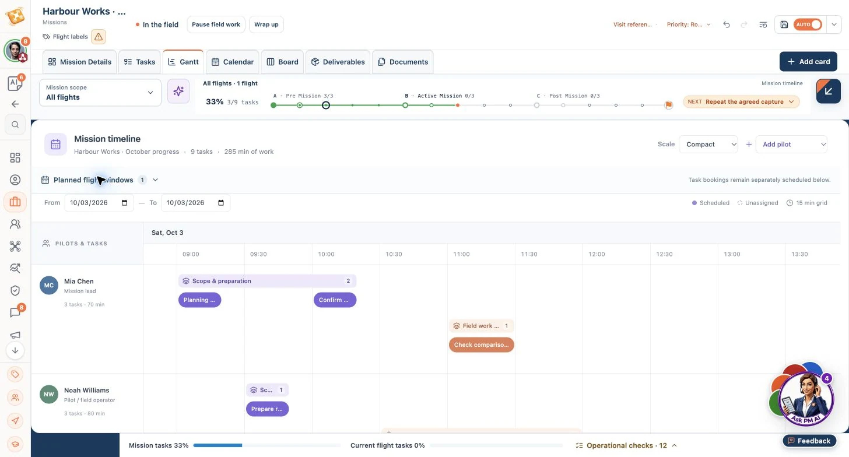Open the Add pilot dropdown
The width and height of the screenshot is (849, 457).
point(791,145)
